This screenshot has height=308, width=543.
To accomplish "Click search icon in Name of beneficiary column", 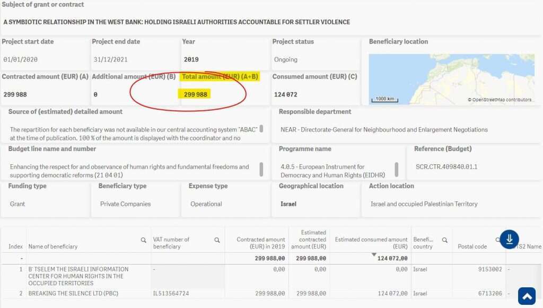I will 143,240.
